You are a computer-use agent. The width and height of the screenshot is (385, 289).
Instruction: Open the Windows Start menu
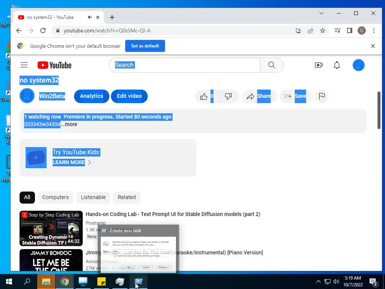tap(9, 281)
